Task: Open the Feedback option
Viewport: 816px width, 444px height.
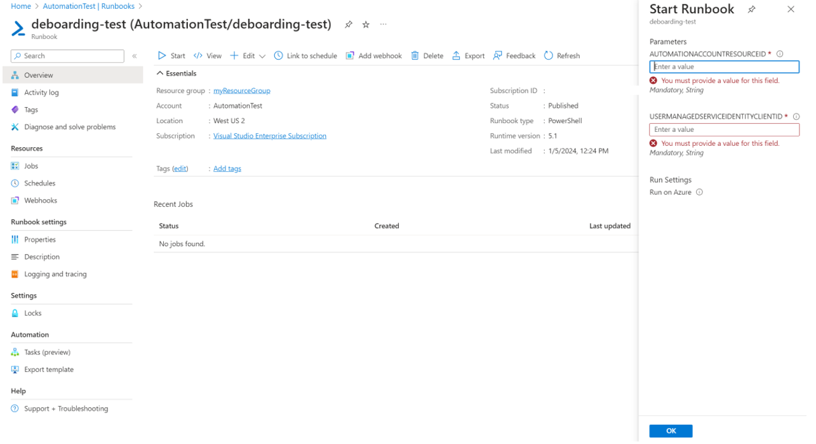Action: coord(514,56)
